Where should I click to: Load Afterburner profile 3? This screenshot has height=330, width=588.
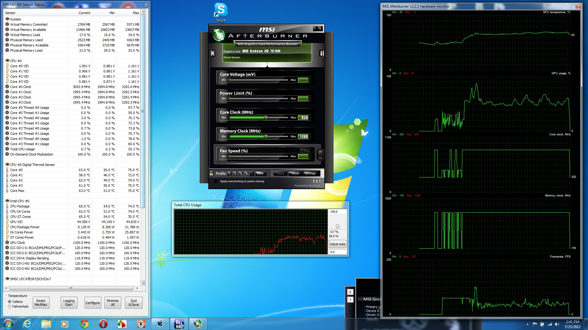click(240, 174)
